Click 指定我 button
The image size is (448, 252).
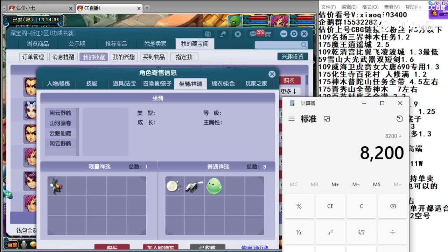coord(184,57)
